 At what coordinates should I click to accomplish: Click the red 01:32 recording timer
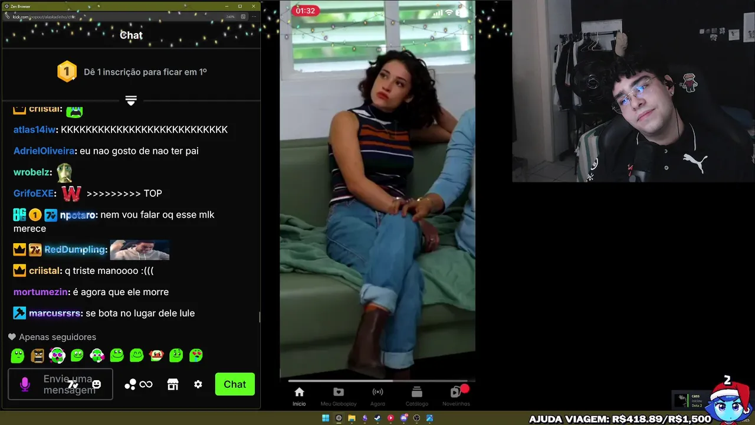click(306, 11)
